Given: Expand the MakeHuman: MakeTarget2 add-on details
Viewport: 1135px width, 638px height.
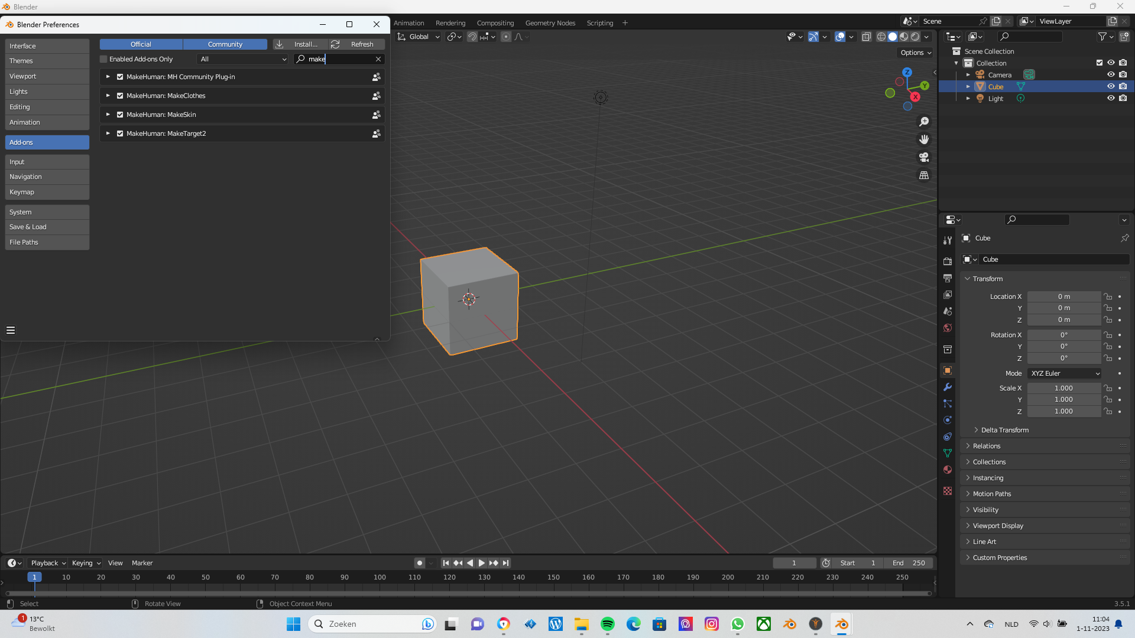Looking at the screenshot, I should click(x=108, y=134).
